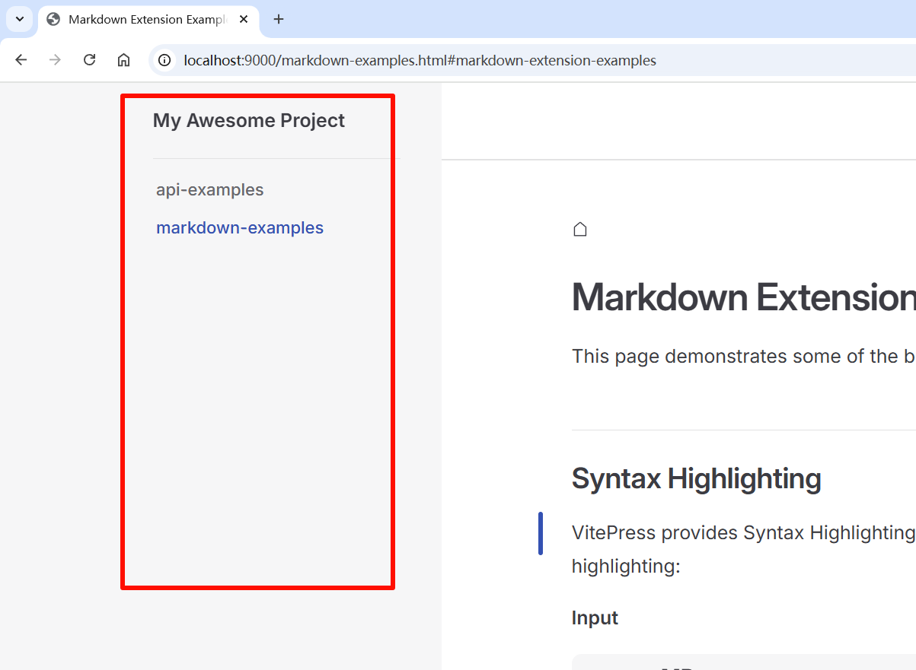
Task: View site information icon beside the URL
Action: coord(164,60)
